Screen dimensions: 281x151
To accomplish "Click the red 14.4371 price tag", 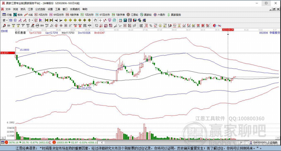I will tap(7, 53).
